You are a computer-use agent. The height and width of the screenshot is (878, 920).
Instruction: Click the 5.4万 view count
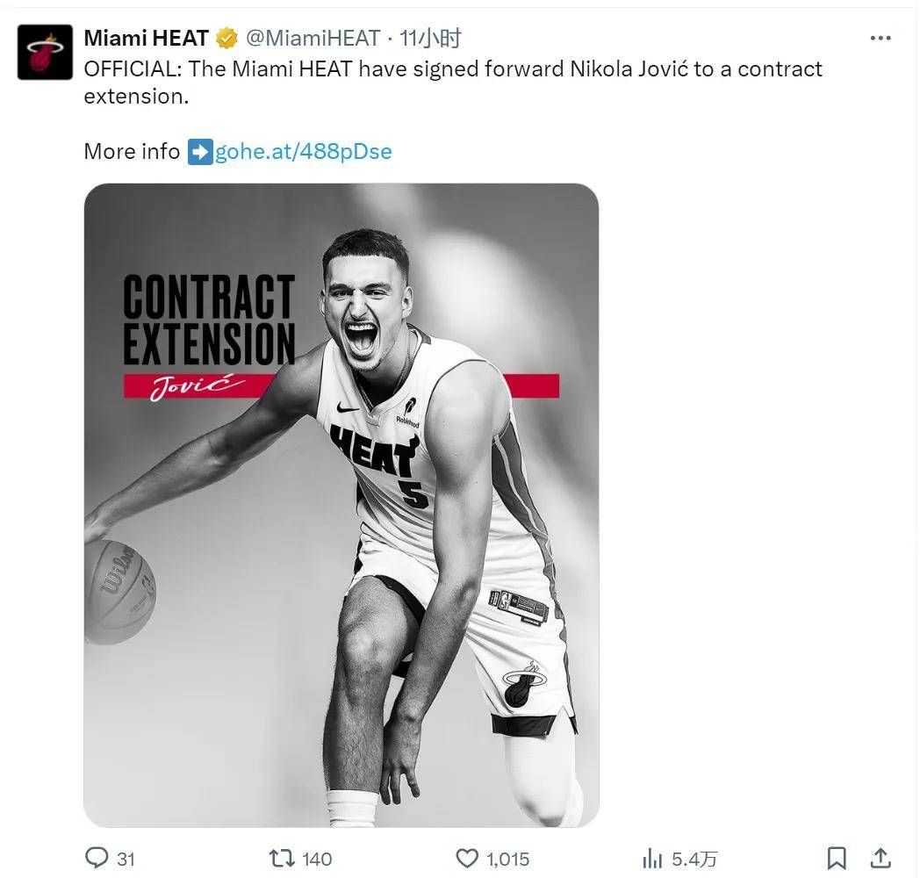tap(694, 859)
